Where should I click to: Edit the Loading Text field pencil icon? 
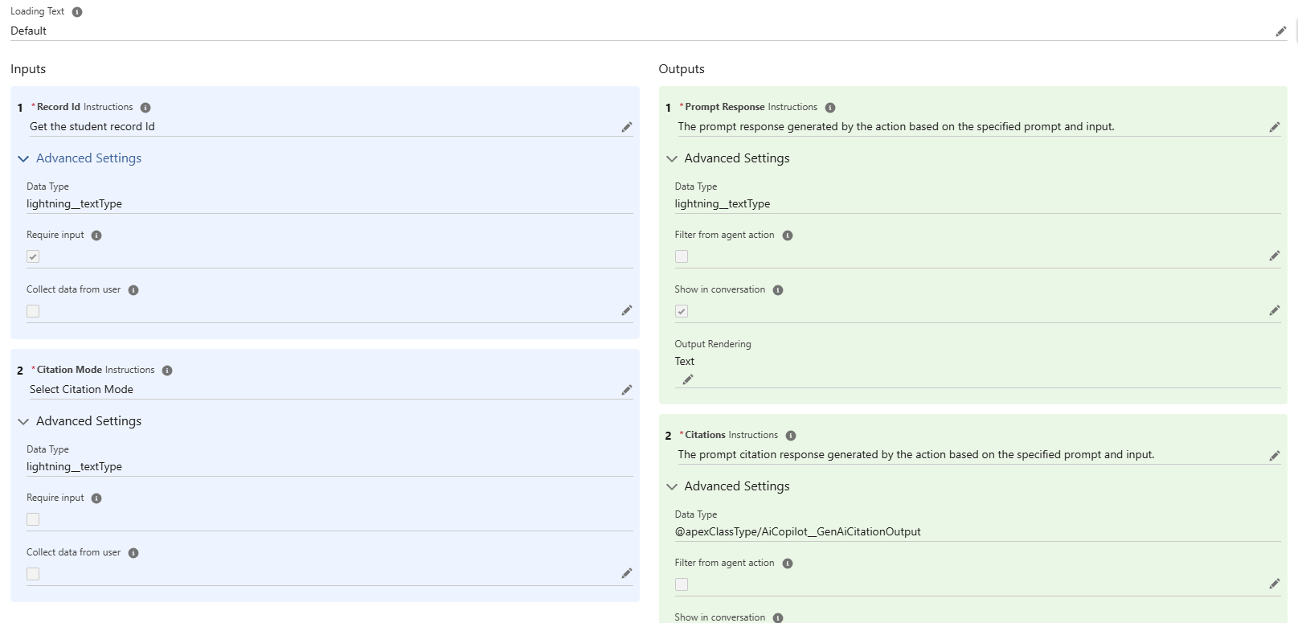[1280, 31]
